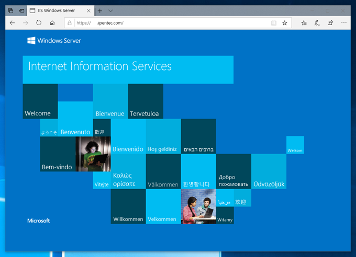356x257 pixels.
Task: Click the Bienvenido tile
Action: click(x=128, y=136)
